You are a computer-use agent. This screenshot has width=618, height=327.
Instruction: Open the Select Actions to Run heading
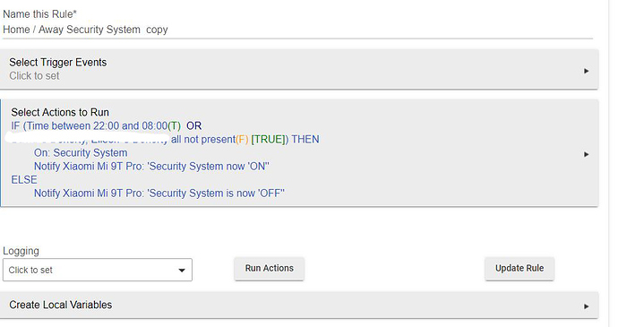[60, 112]
